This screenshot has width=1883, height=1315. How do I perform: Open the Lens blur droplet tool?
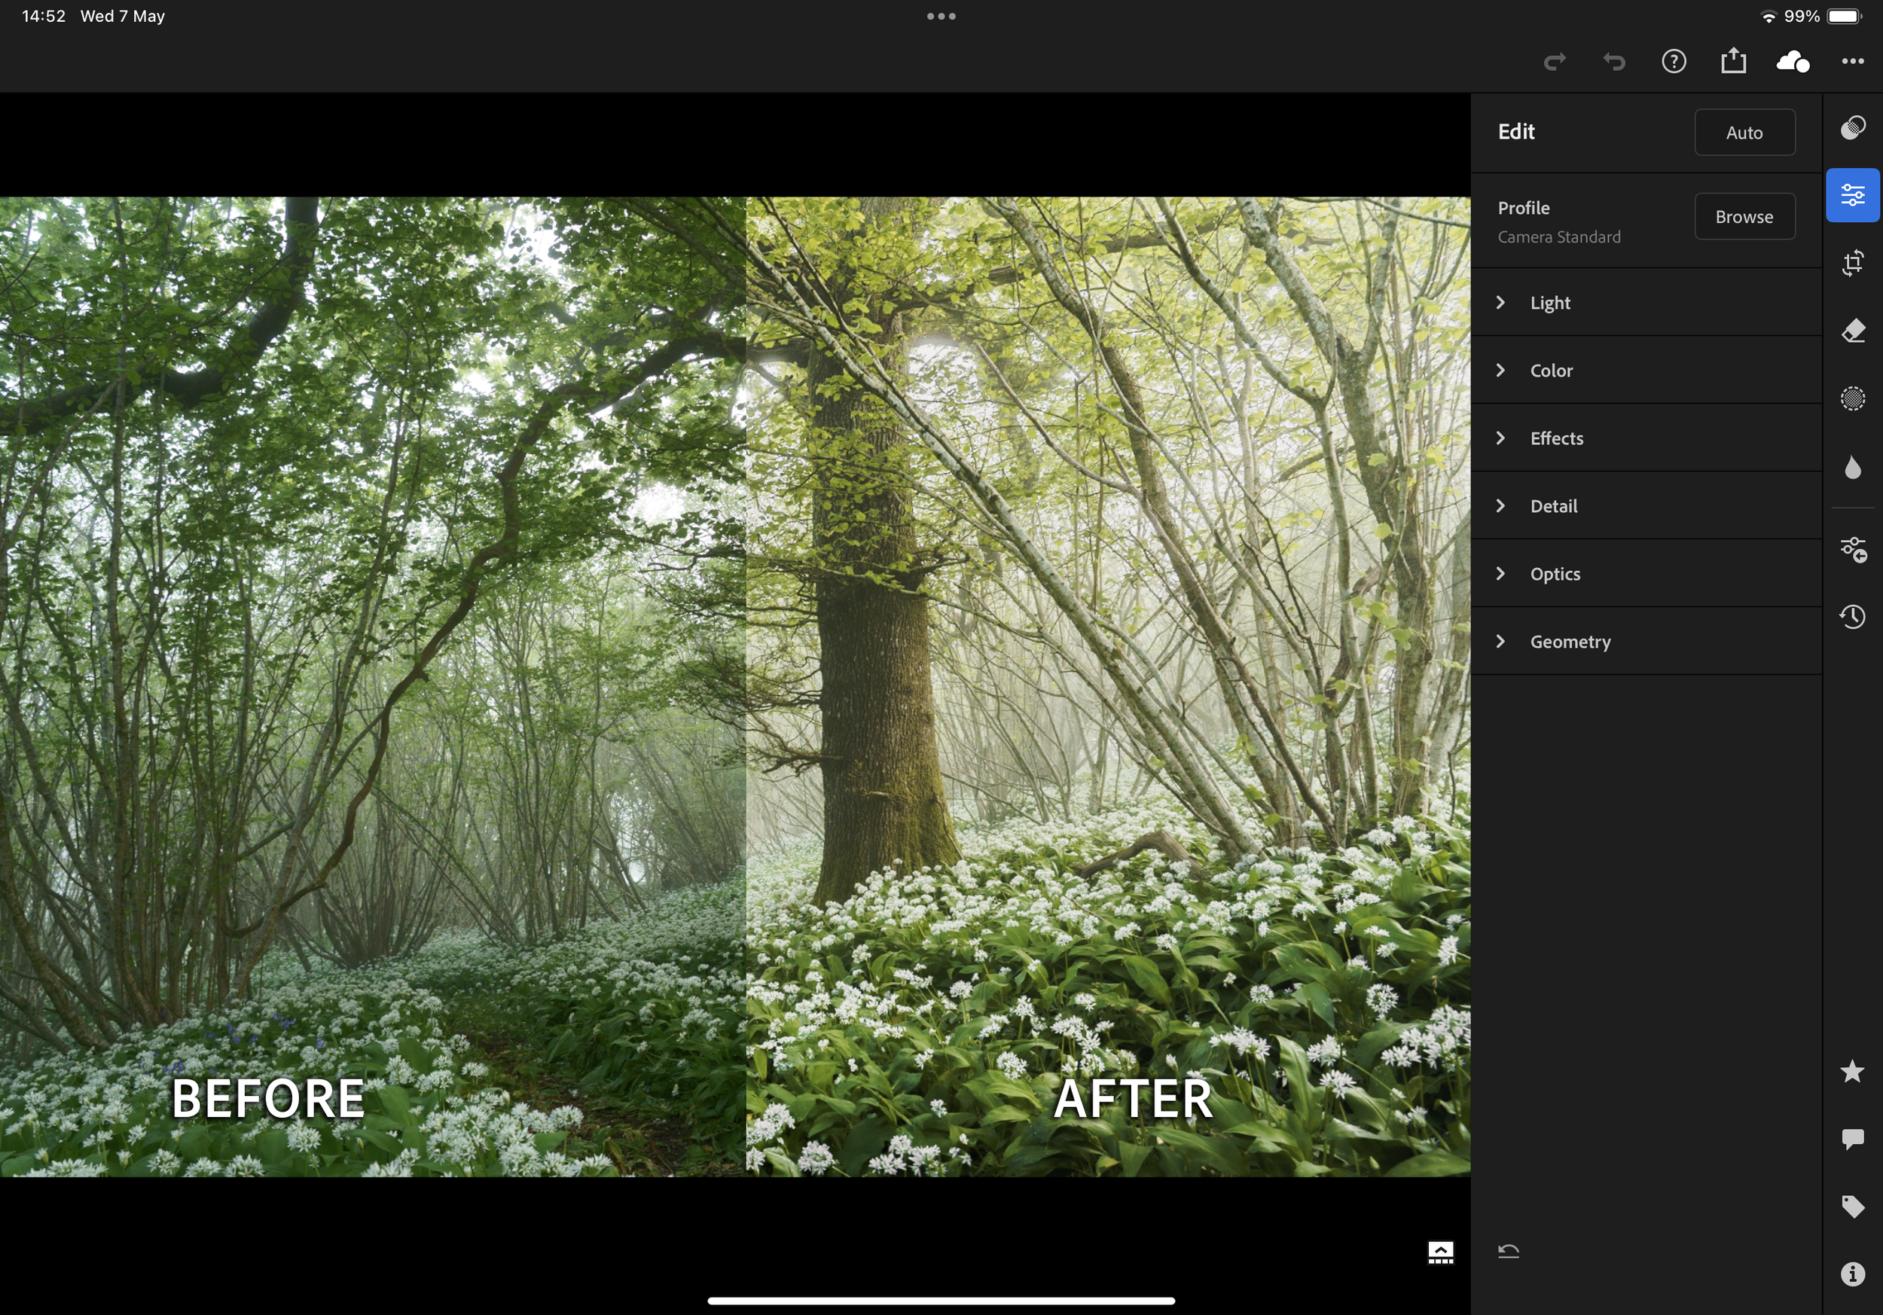1852,467
